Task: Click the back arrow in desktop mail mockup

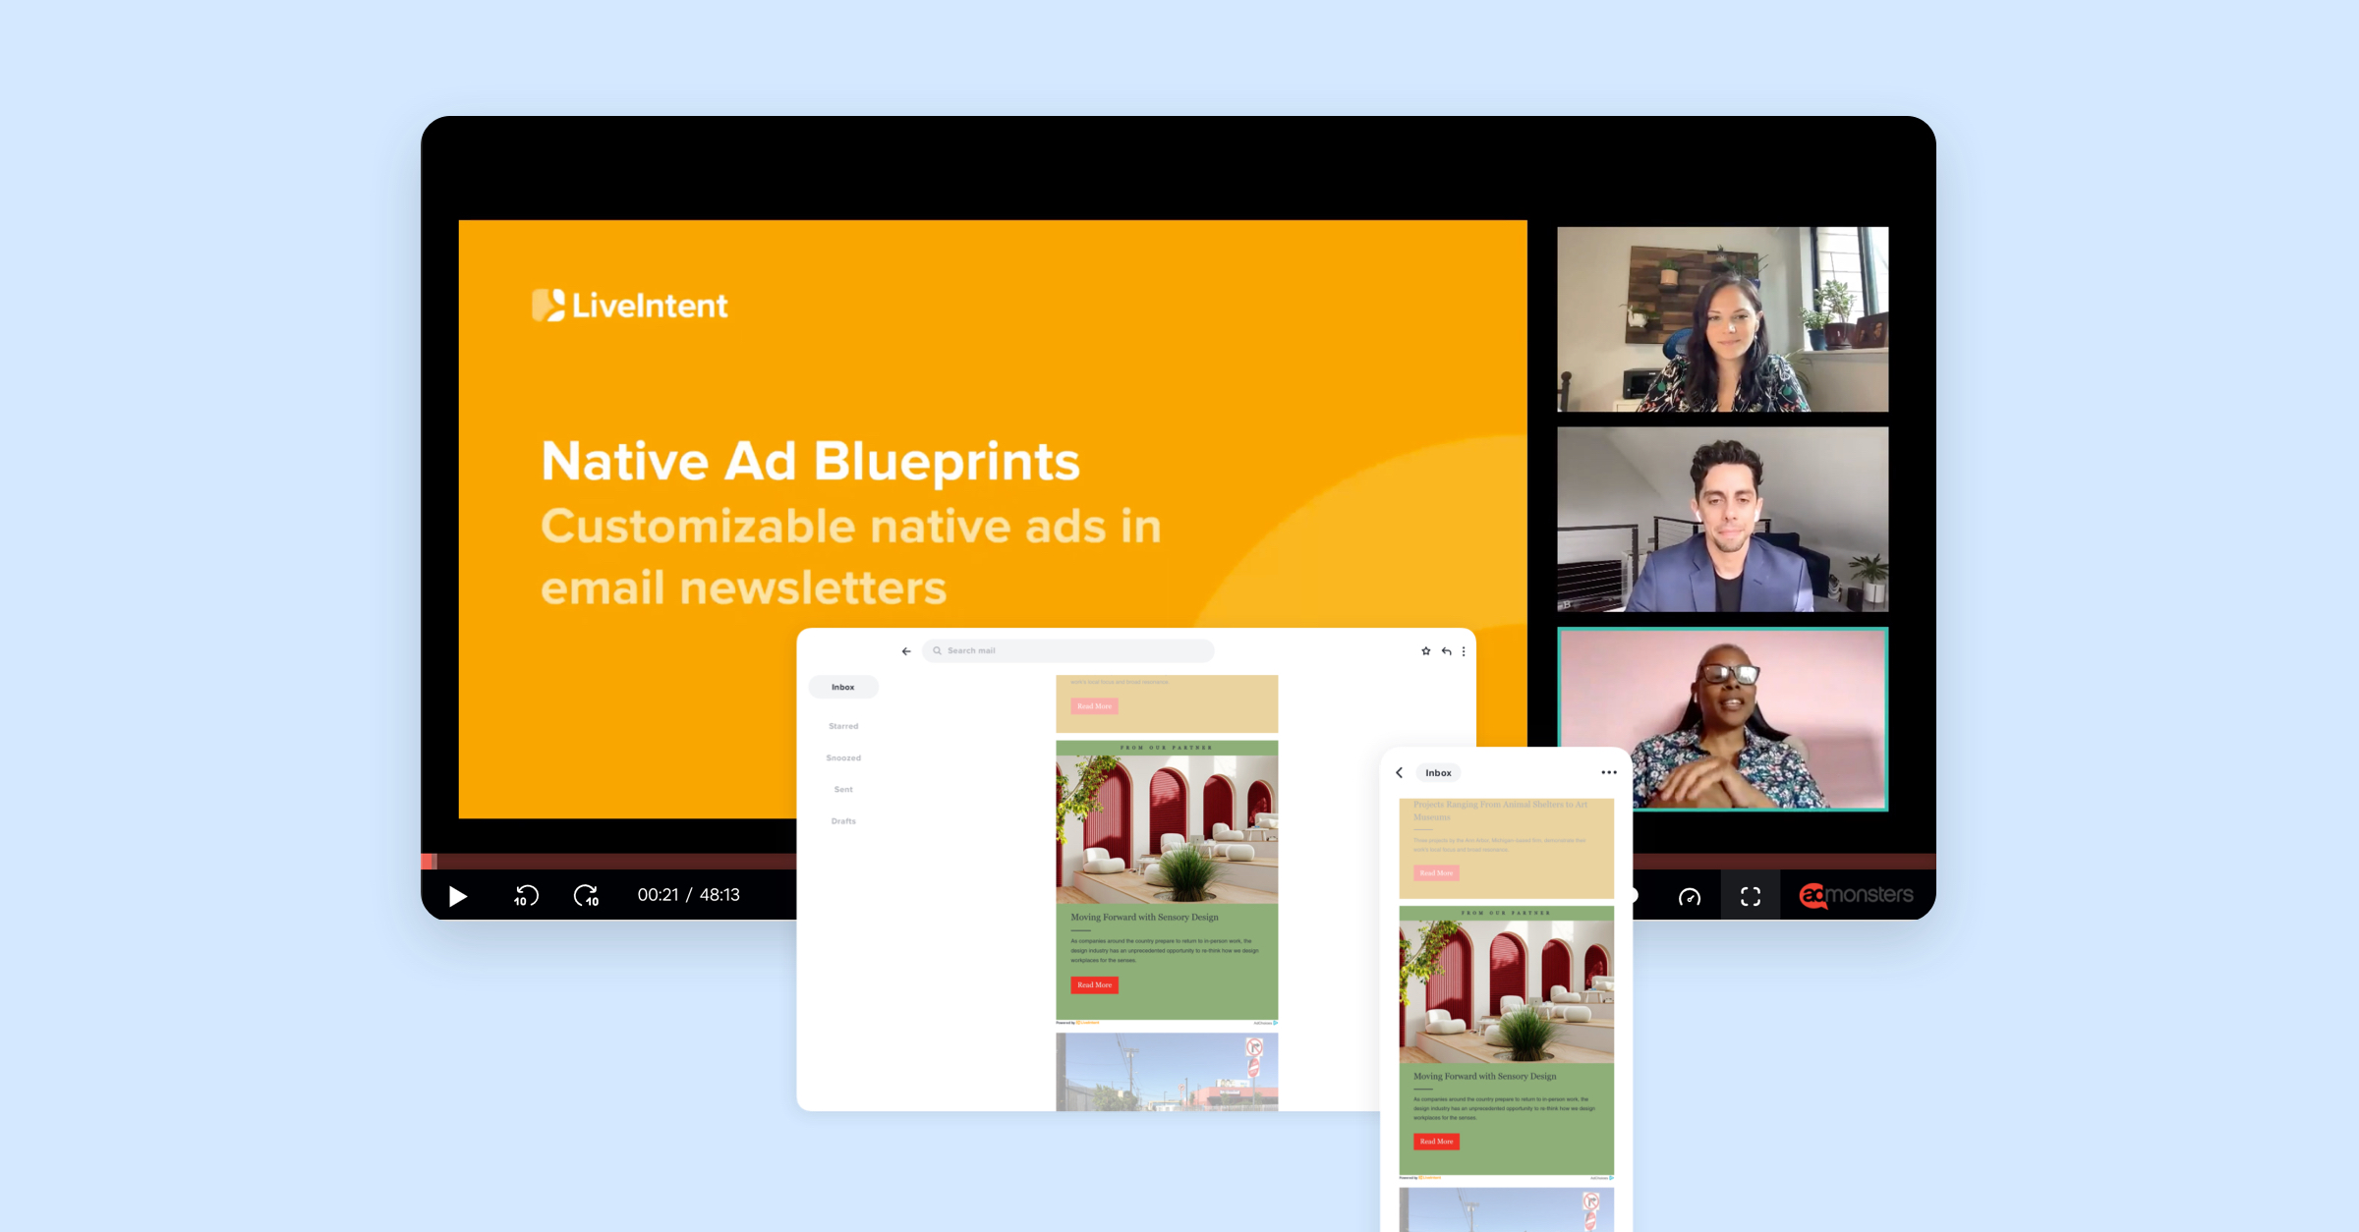Action: click(x=906, y=650)
